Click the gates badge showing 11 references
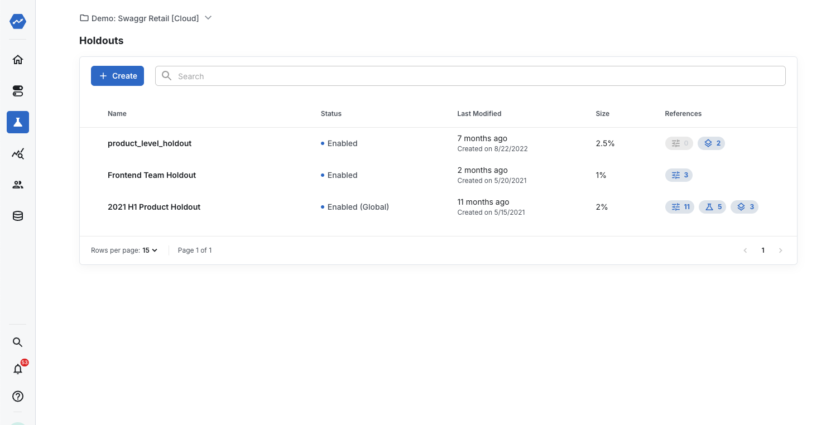826x425 pixels. pyautogui.click(x=679, y=206)
